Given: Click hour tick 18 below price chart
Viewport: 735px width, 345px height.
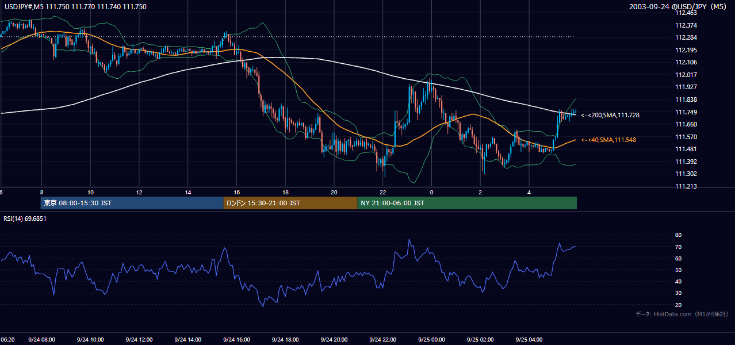Looking at the screenshot, I should point(285,192).
